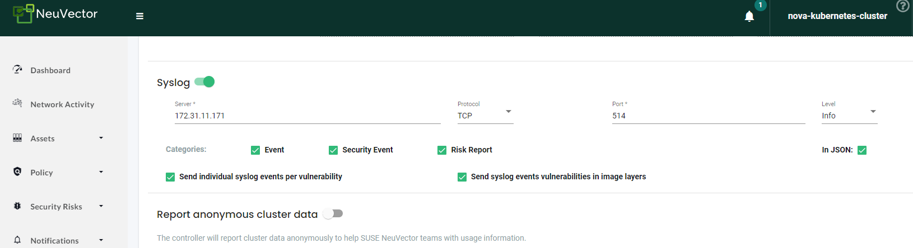
Task: Click the Notifications sidebar bell icon
Action: coord(17,240)
